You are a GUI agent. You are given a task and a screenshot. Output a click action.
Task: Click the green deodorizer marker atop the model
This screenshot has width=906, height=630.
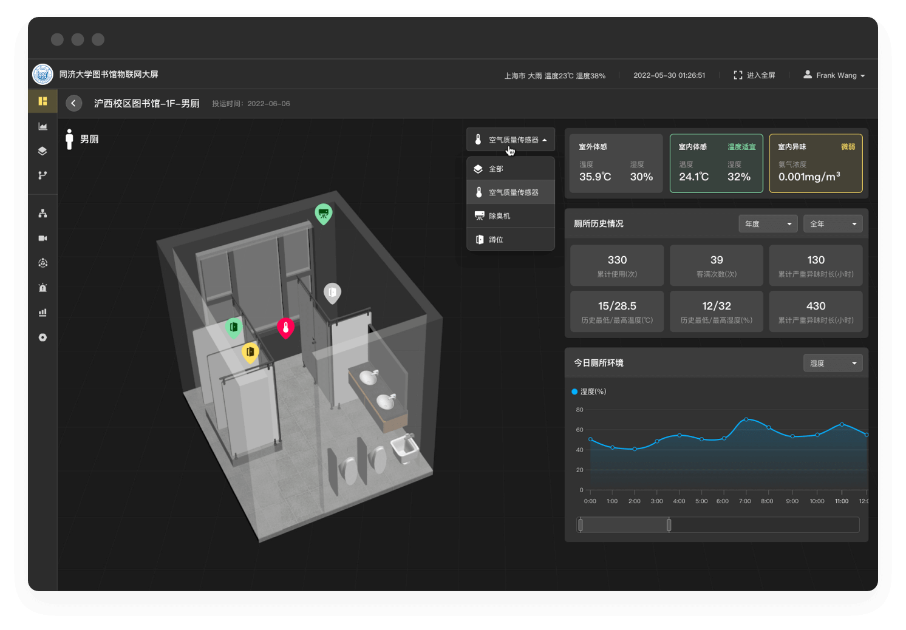[324, 214]
